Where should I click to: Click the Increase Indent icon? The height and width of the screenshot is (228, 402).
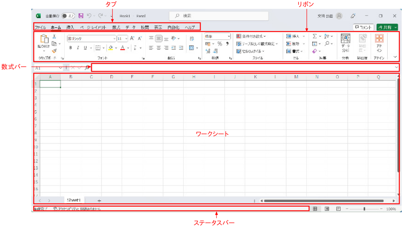(181, 48)
